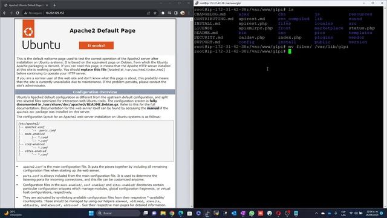Viewport: 387px width, 218px height.
Task: Click the 'css_compiled' directory in the terminal
Action: 293,19
